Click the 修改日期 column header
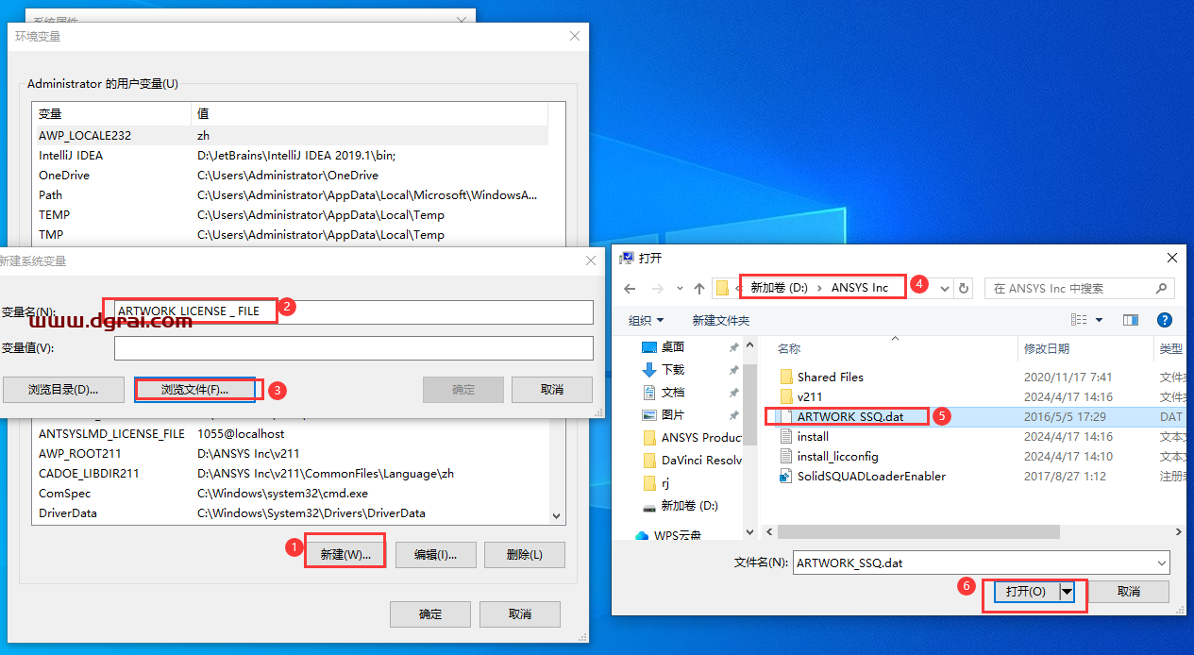This screenshot has height=655, width=1194. (1047, 348)
